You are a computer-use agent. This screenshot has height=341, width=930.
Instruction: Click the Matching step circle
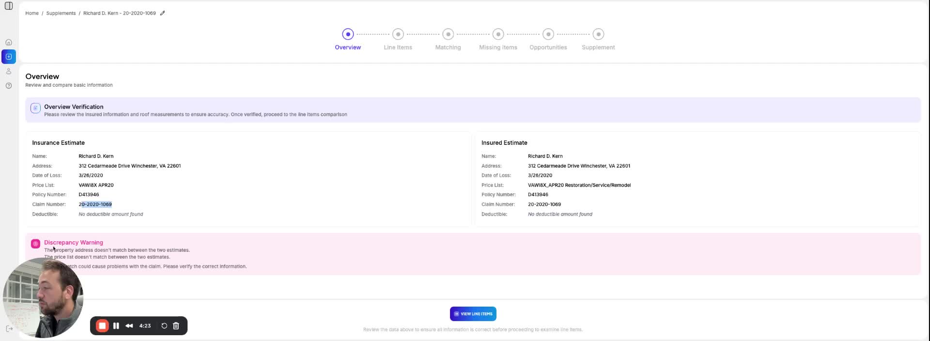click(x=448, y=34)
